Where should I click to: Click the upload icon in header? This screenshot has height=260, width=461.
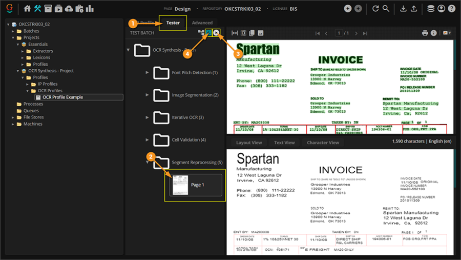coord(414,9)
